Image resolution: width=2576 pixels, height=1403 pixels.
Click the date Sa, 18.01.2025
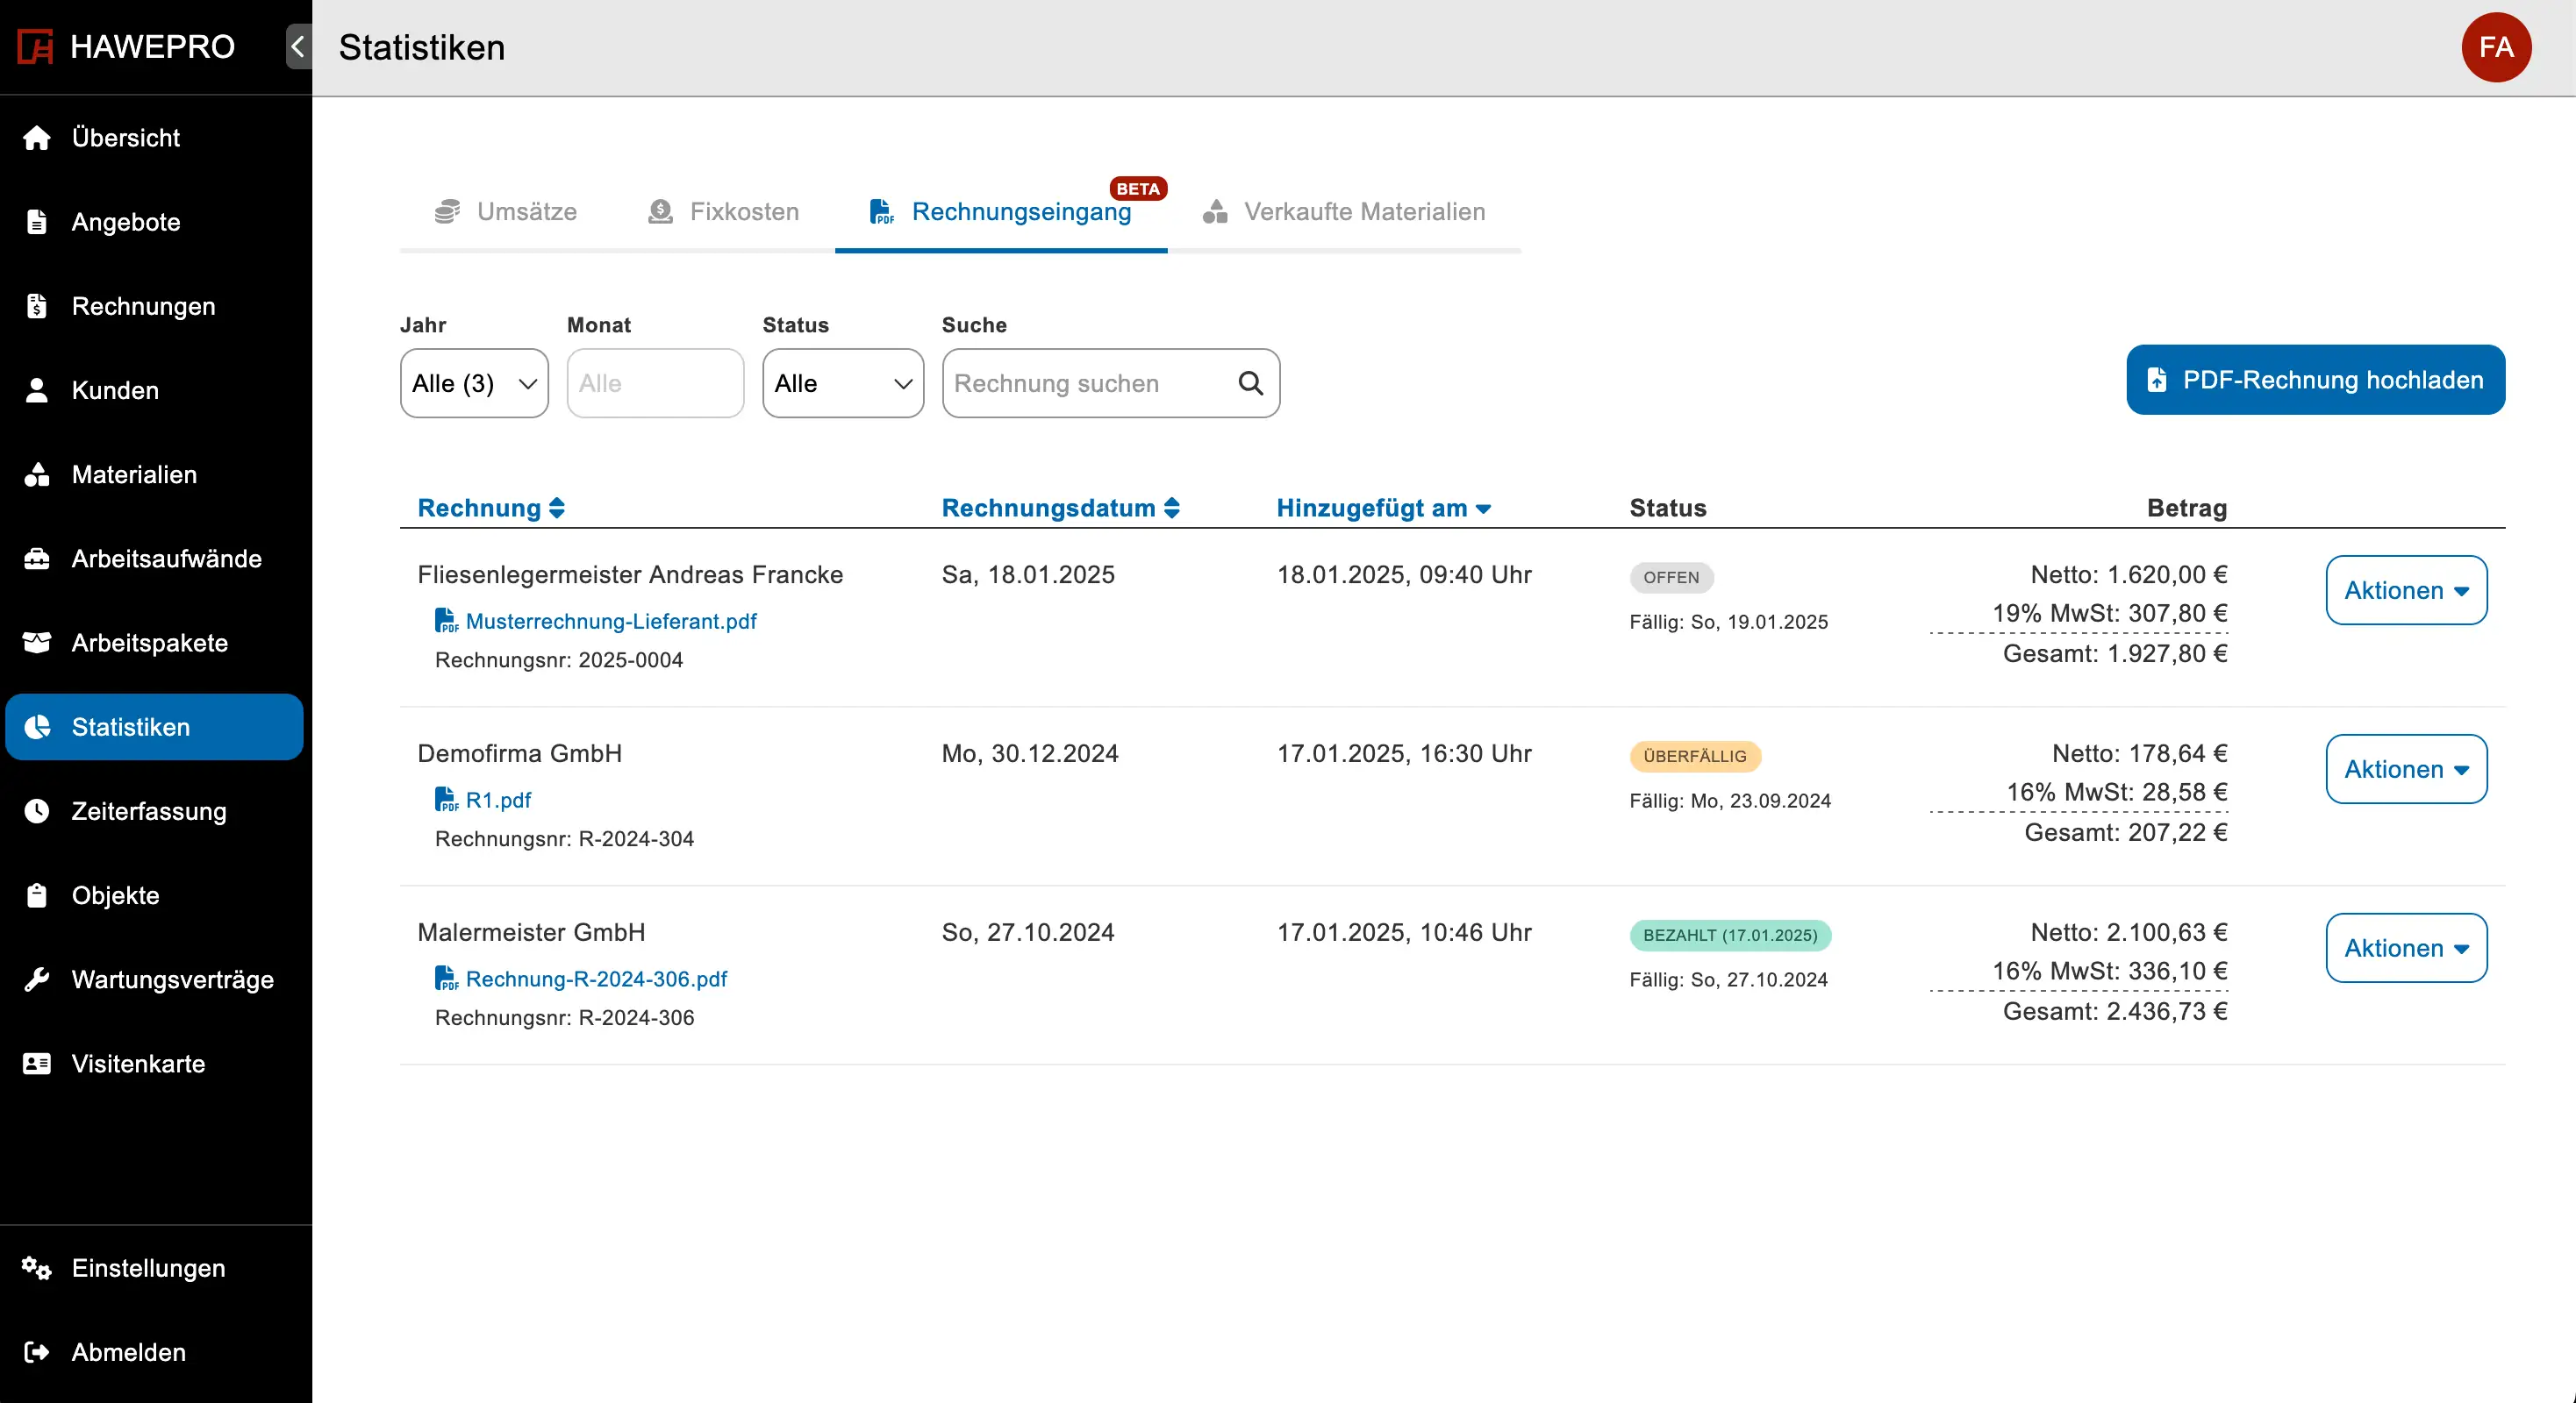(1028, 574)
